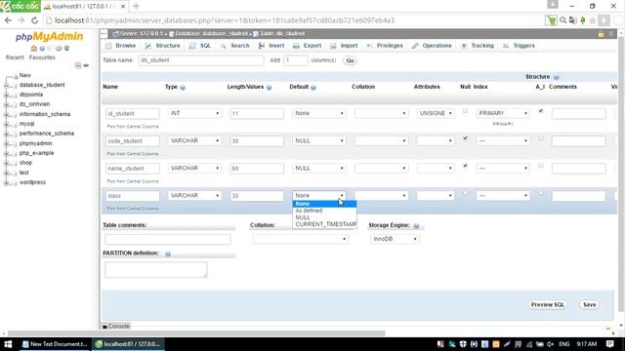625x351 pixels.
Task: Check A_I checkbox for code_student row
Action: coord(540,138)
